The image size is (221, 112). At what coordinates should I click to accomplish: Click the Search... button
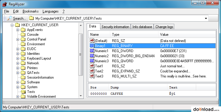16,18
